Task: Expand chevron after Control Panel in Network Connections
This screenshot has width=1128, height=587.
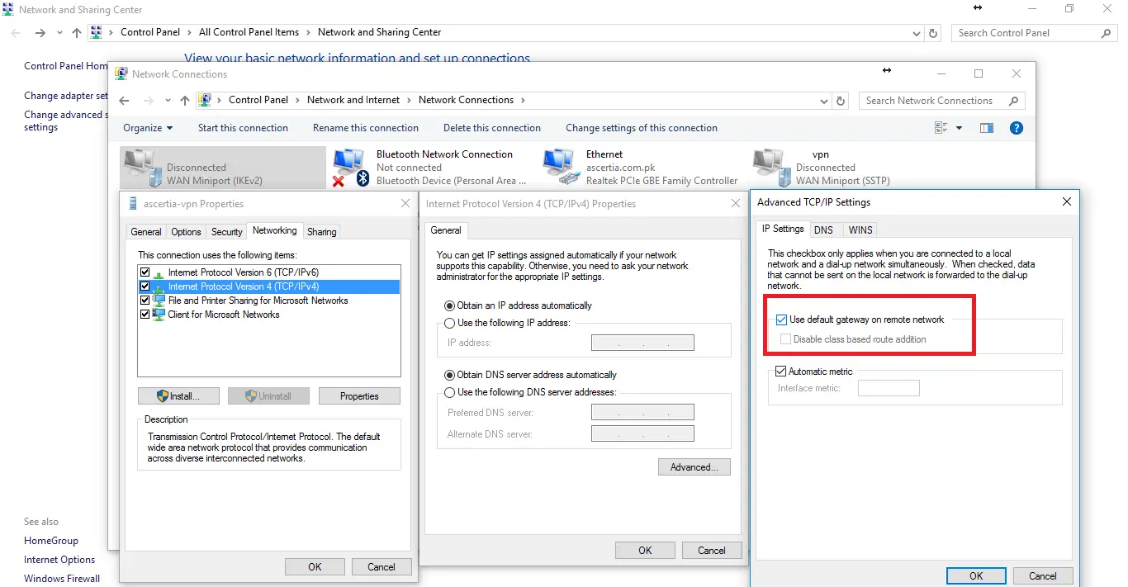Action: click(x=297, y=101)
